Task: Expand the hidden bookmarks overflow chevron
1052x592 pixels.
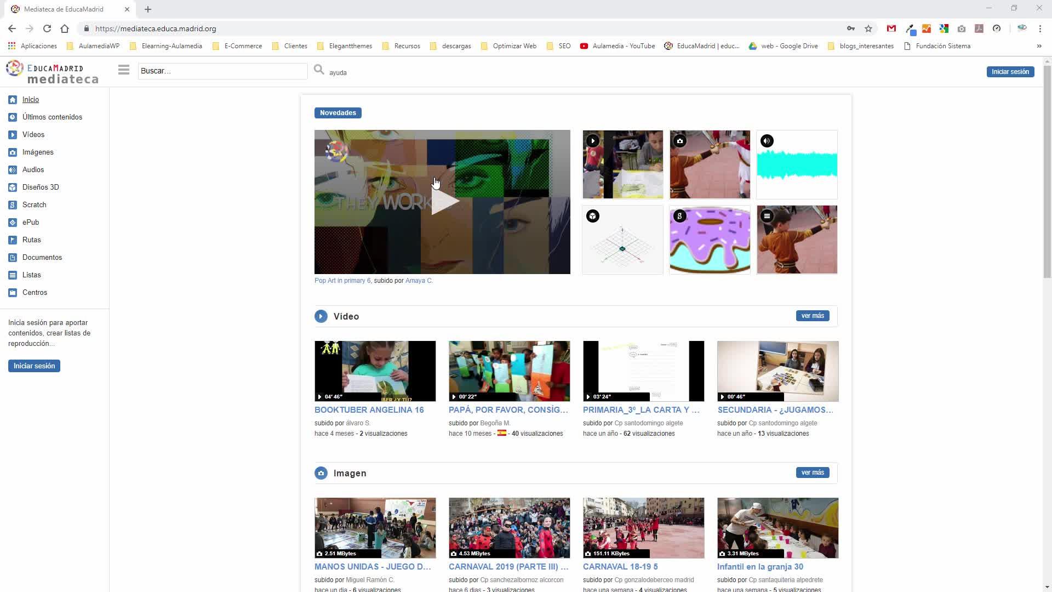Action: pos(1039,46)
